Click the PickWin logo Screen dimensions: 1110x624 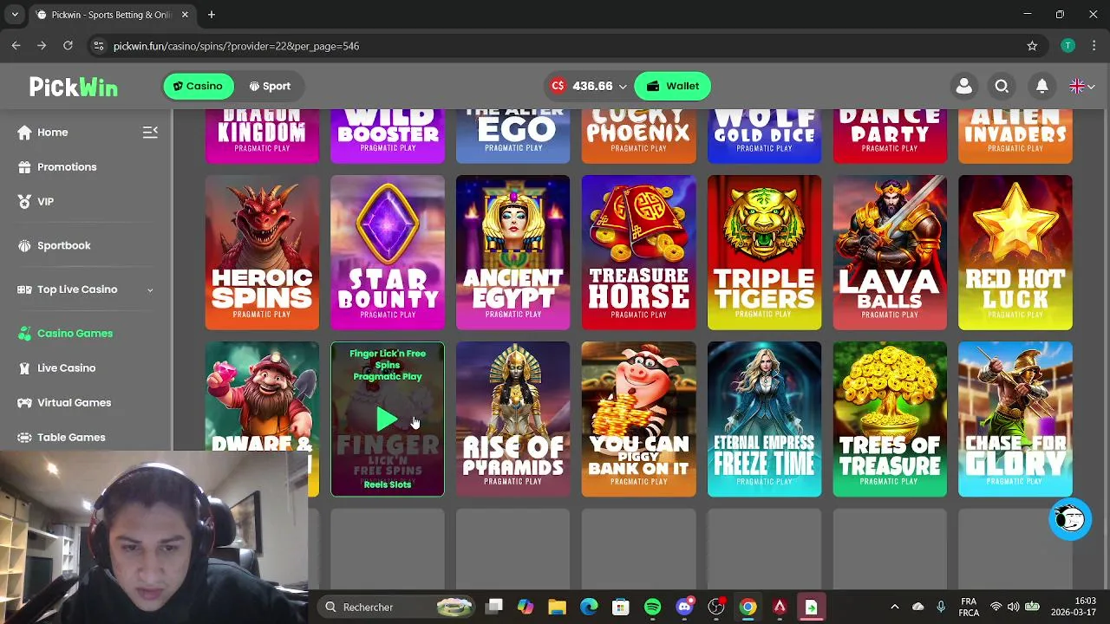click(x=74, y=87)
